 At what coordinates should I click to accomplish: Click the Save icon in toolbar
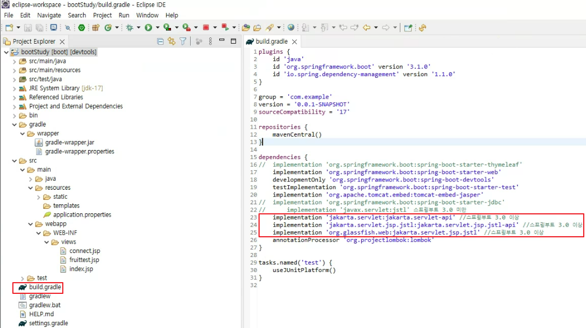tap(27, 27)
